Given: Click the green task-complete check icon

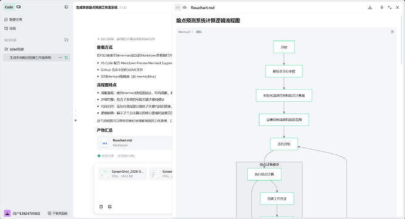Looking at the screenshot, I should click(99, 156).
